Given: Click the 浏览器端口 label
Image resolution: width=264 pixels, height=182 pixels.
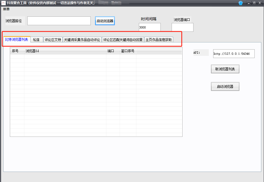Looking at the screenshot, I should (x=182, y=20).
